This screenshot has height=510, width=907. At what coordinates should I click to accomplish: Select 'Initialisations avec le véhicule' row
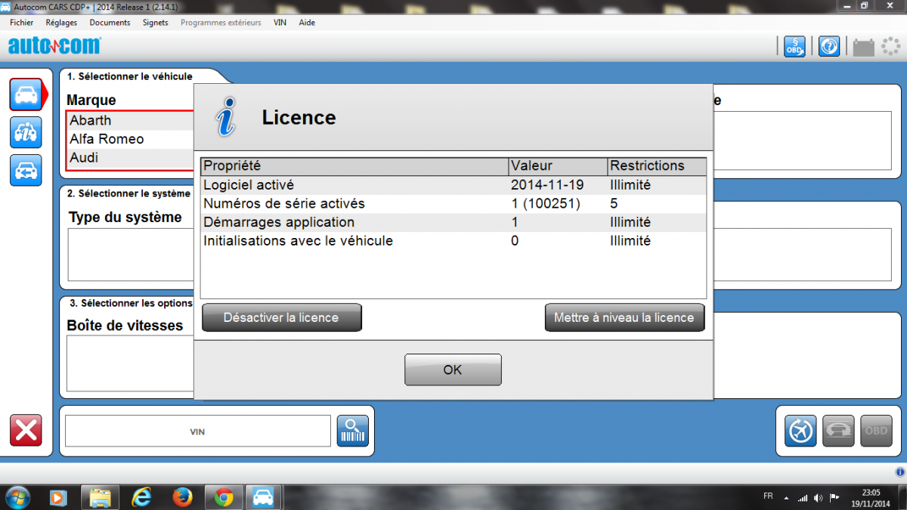click(453, 241)
